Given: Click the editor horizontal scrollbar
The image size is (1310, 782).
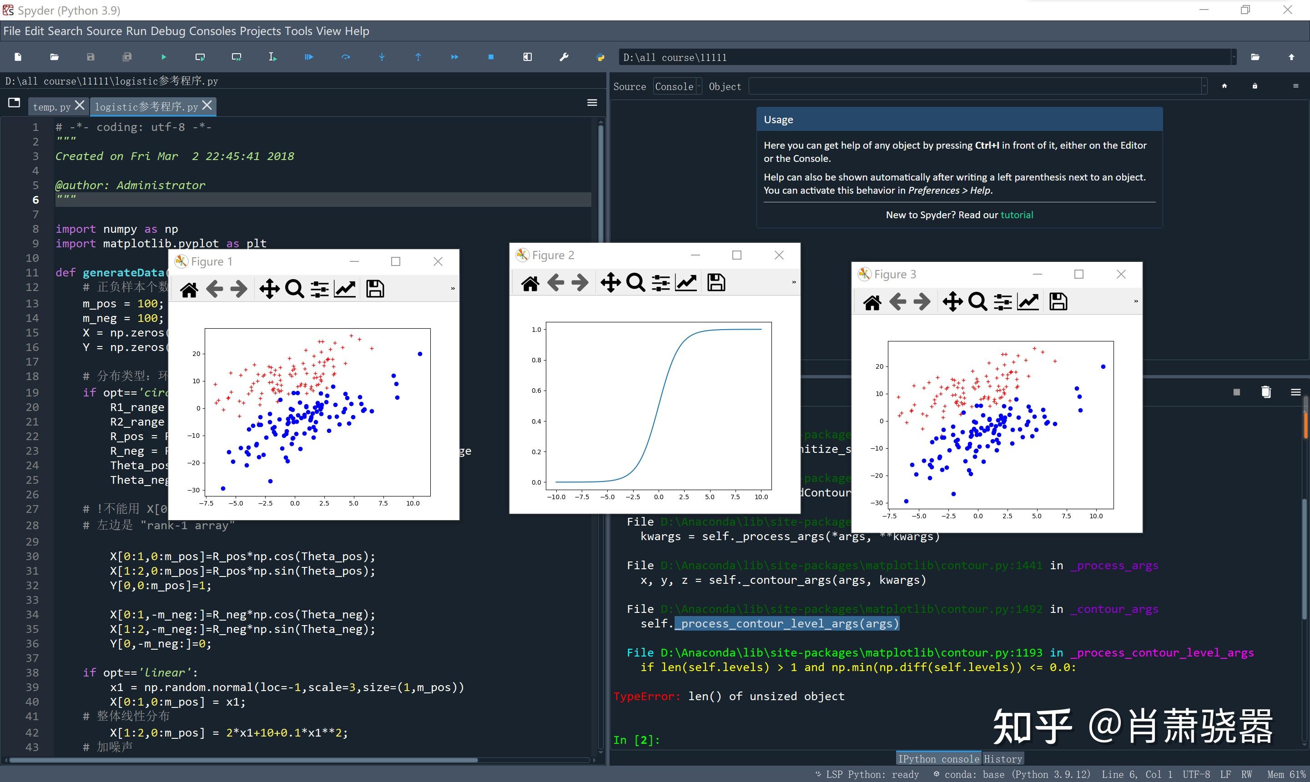Looking at the screenshot, I should pos(243,760).
